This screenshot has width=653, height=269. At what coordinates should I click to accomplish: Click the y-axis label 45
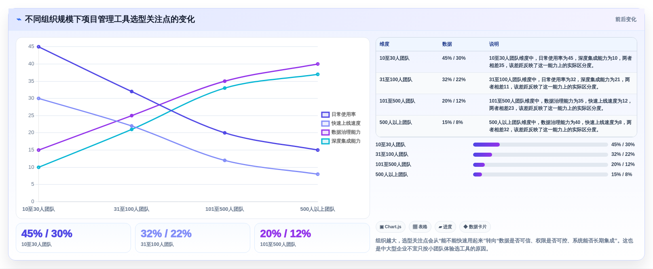[x=31, y=47]
